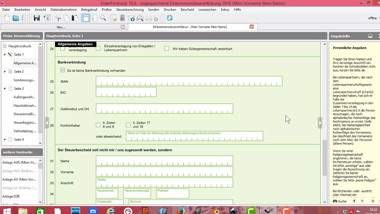Check 'Einzelveranlagung von Ehegatten' box
Screen dimensions: 380x214
98,48
